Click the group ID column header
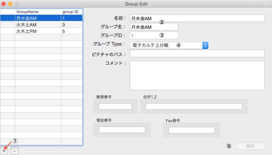The image size is (272, 155). [x=72, y=12]
